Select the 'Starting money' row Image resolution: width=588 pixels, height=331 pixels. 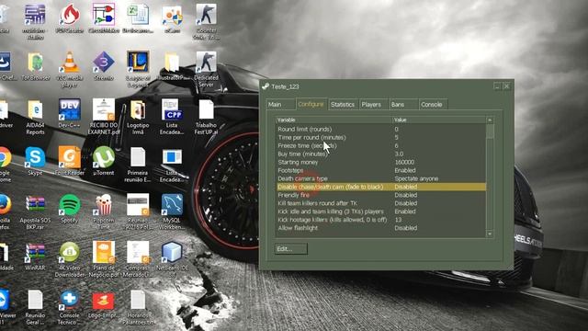(381, 162)
